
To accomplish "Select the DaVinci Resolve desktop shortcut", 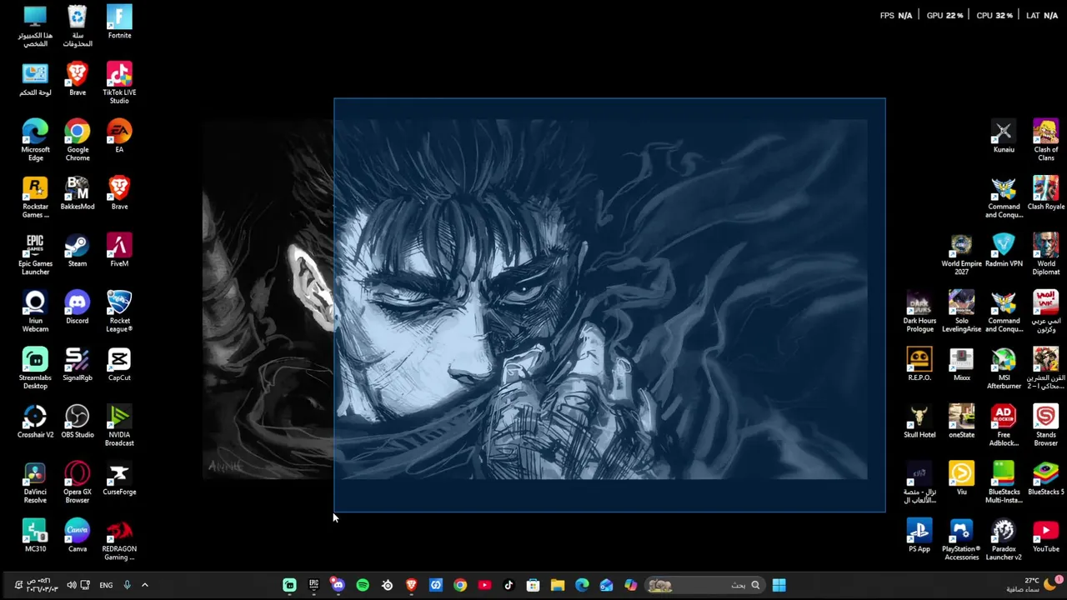I will coord(35,482).
